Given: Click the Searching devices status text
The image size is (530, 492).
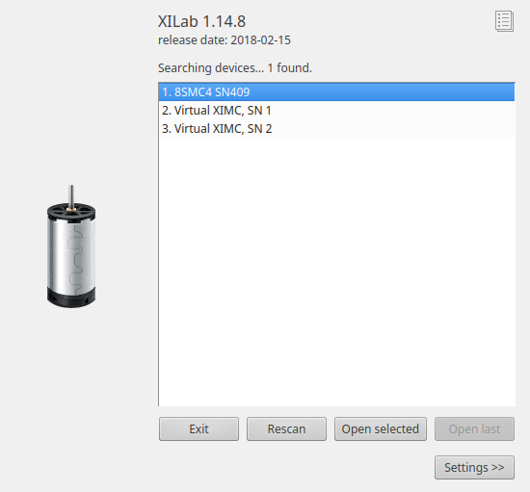Looking at the screenshot, I should click(211, 67).
